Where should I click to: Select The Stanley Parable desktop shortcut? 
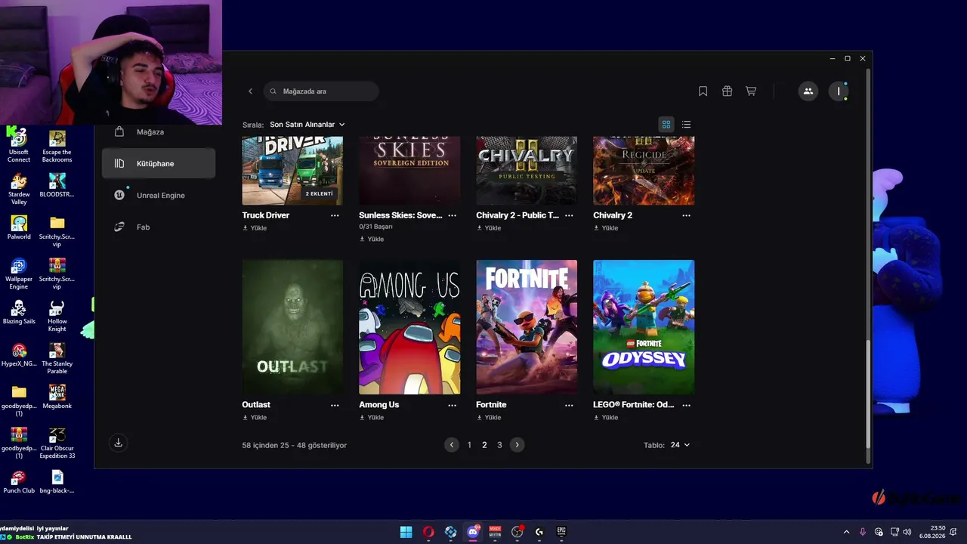coord(57,358)
